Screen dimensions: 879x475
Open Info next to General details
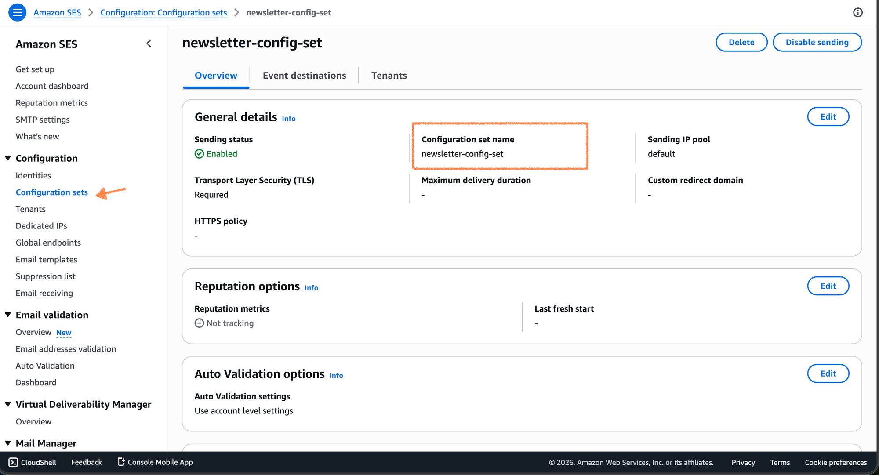tap(288, 119)
